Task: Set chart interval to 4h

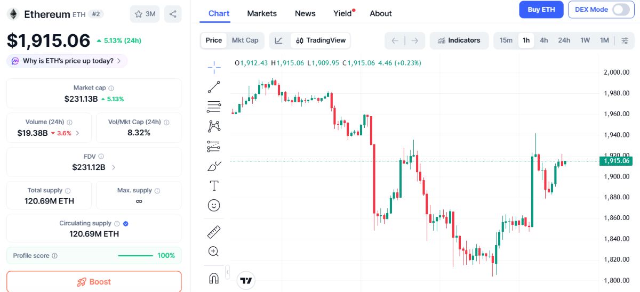Action: tap(543, 40)
